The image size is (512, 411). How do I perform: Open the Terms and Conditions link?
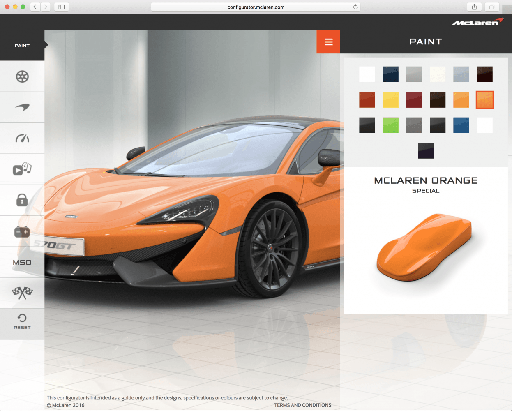303,405
